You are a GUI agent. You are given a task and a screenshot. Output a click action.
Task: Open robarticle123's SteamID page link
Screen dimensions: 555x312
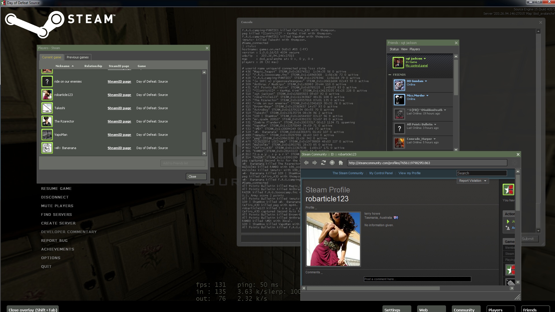tap(119, 95)
